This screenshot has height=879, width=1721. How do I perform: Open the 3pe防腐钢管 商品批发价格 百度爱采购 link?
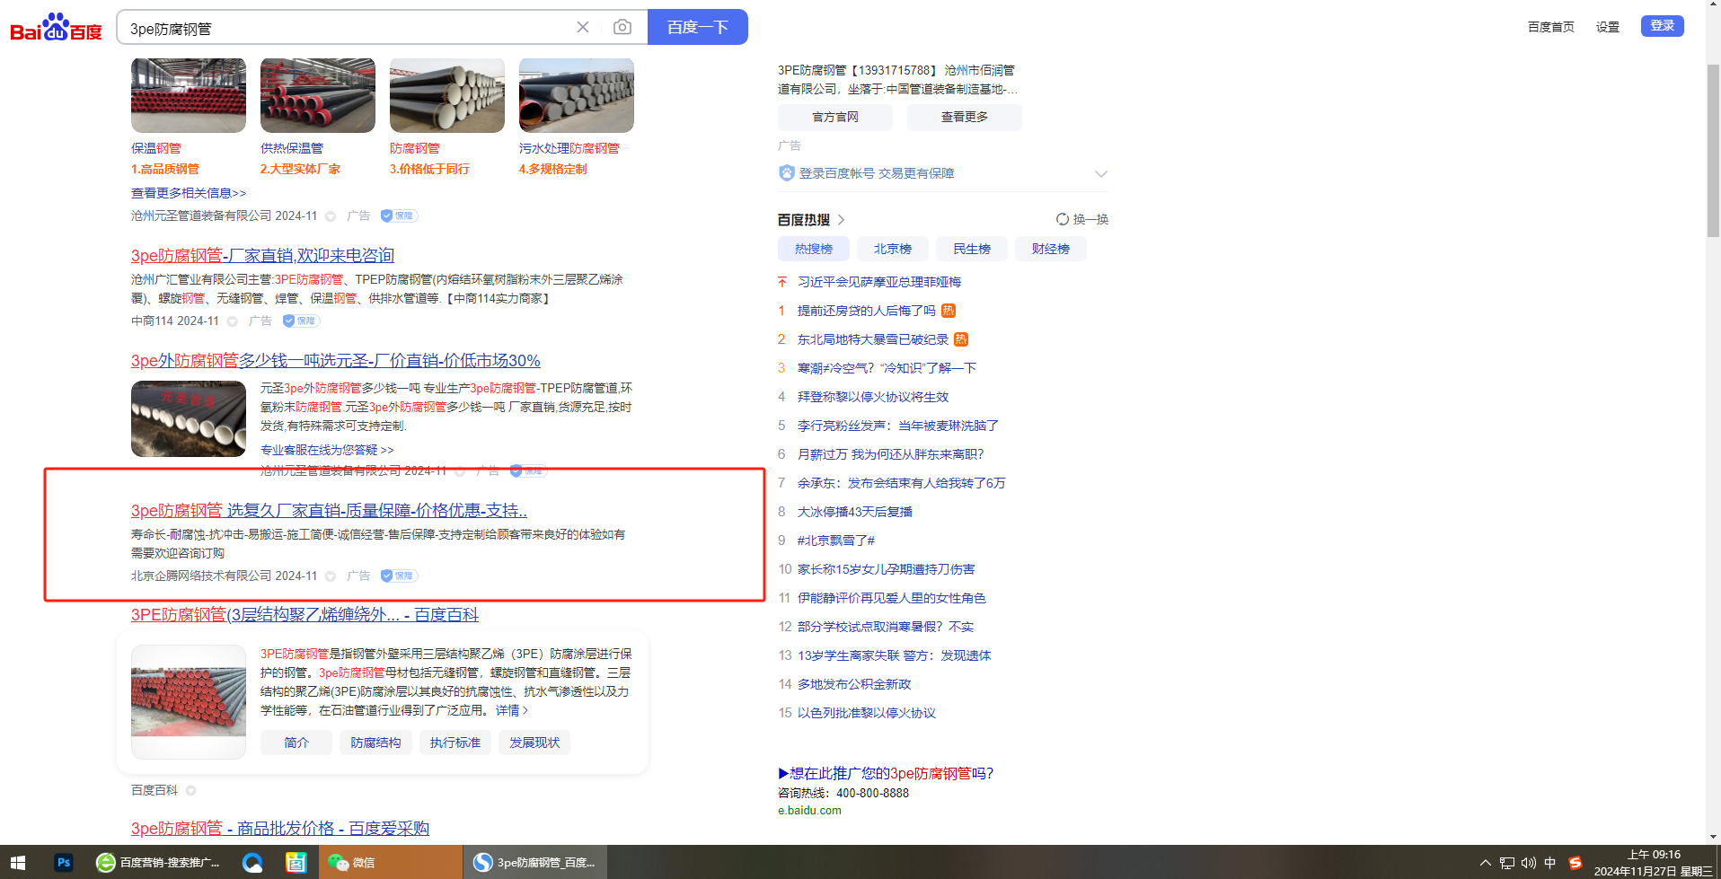[280, 829]
